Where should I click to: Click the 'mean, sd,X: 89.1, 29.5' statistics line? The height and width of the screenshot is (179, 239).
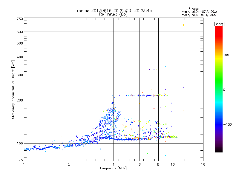[199, 15]
